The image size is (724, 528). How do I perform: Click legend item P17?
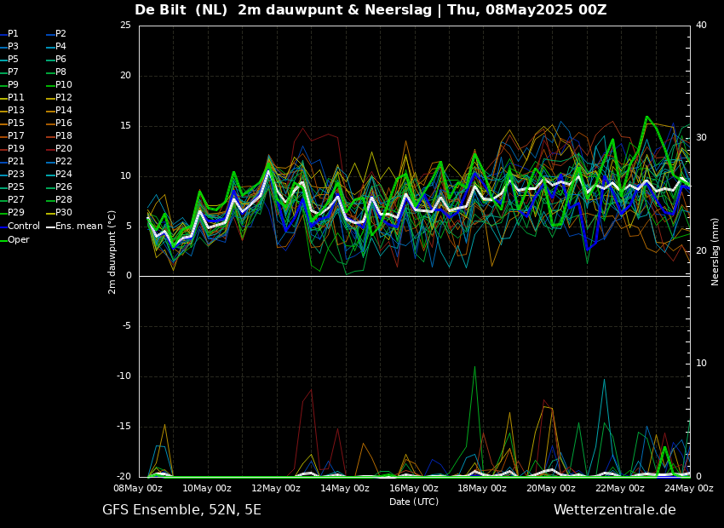coord(12,135)
